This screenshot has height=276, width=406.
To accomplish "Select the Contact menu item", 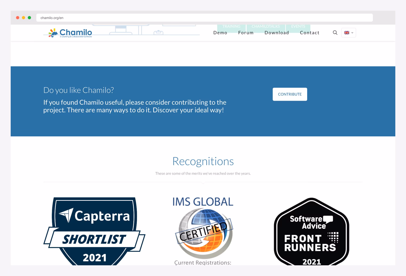I will (x=310, y=33).
